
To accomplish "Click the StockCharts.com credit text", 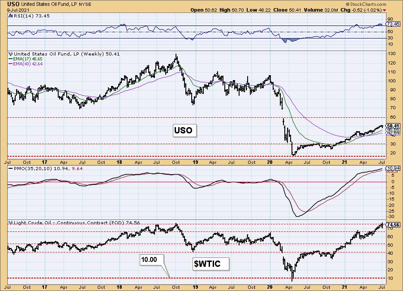I will (366, 4).
